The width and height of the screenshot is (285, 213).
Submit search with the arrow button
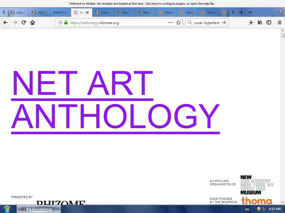tap(224, 22)
